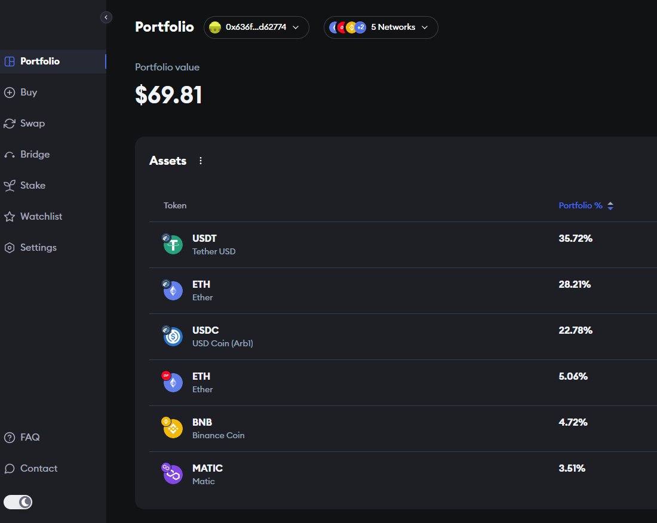This screenshot has width=657, height=523.
Task: Click the Optimism ETH token icon
Action: pos(172,382)
